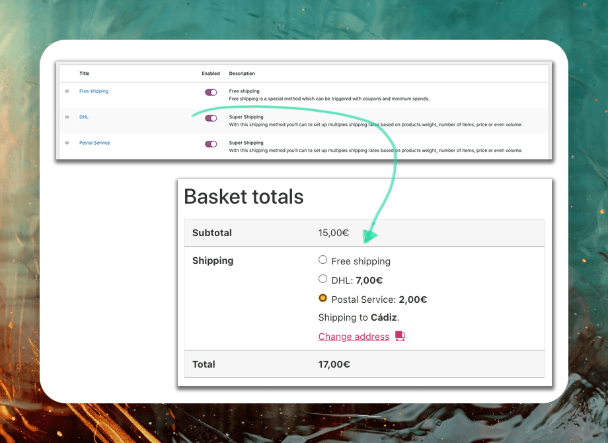Click the Enabled column header

(211, 73)
